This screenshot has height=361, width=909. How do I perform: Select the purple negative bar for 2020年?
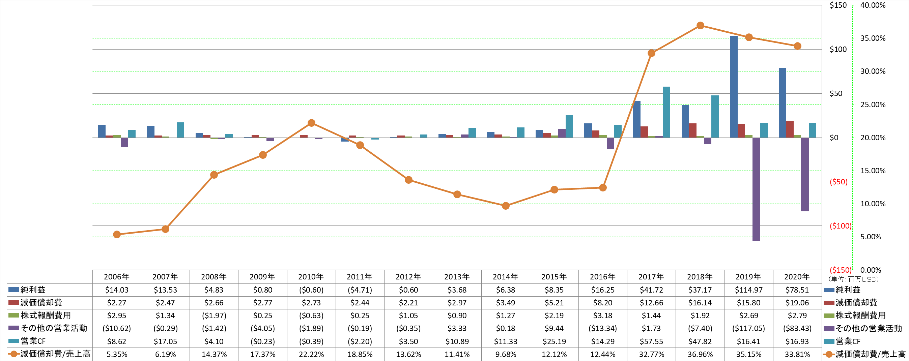click(804, 175)
